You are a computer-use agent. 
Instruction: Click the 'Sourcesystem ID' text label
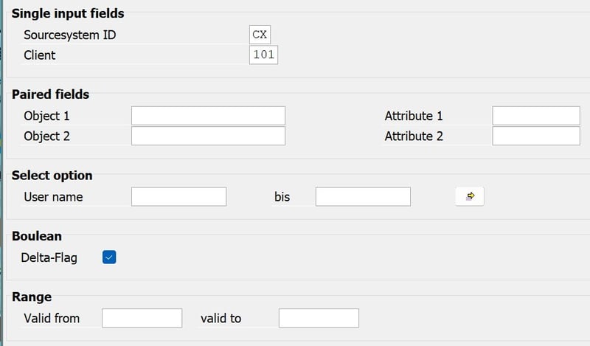[69, 35]
